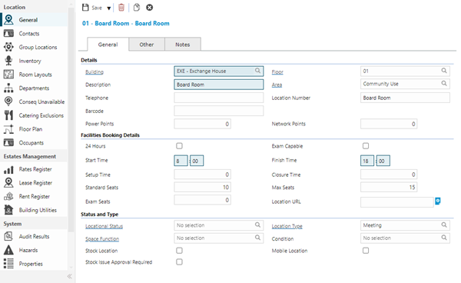
Task: Open the Locational Status lookup search
Action: [x=257, y=225]
